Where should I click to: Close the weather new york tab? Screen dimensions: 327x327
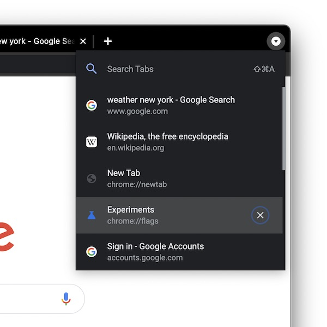[83, 41]
